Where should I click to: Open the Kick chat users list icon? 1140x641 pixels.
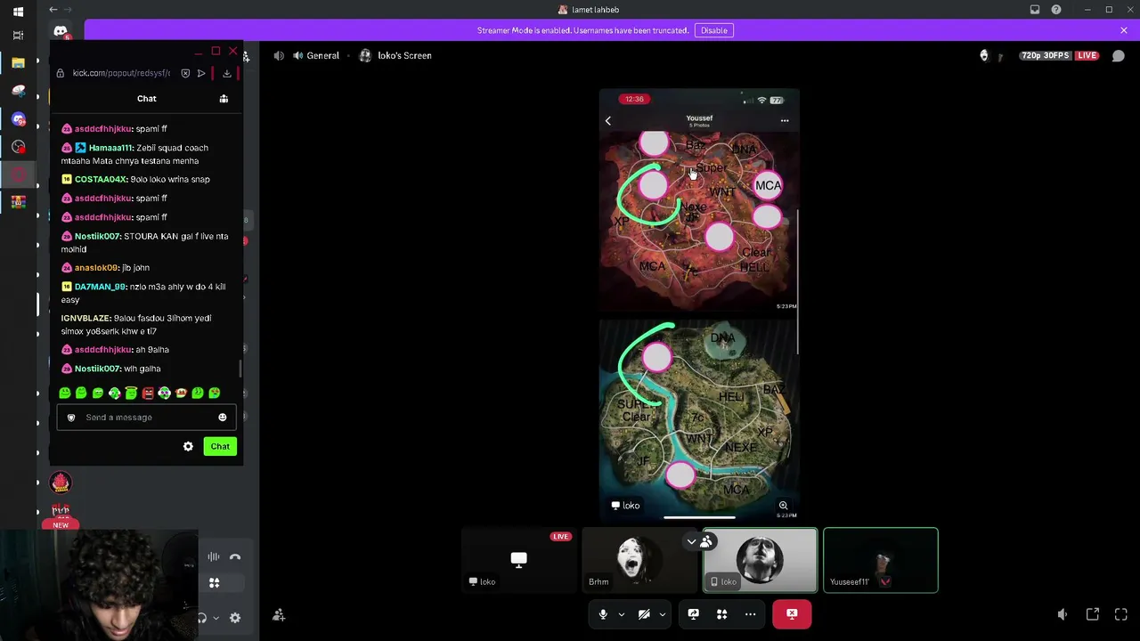tap(224, 99)
